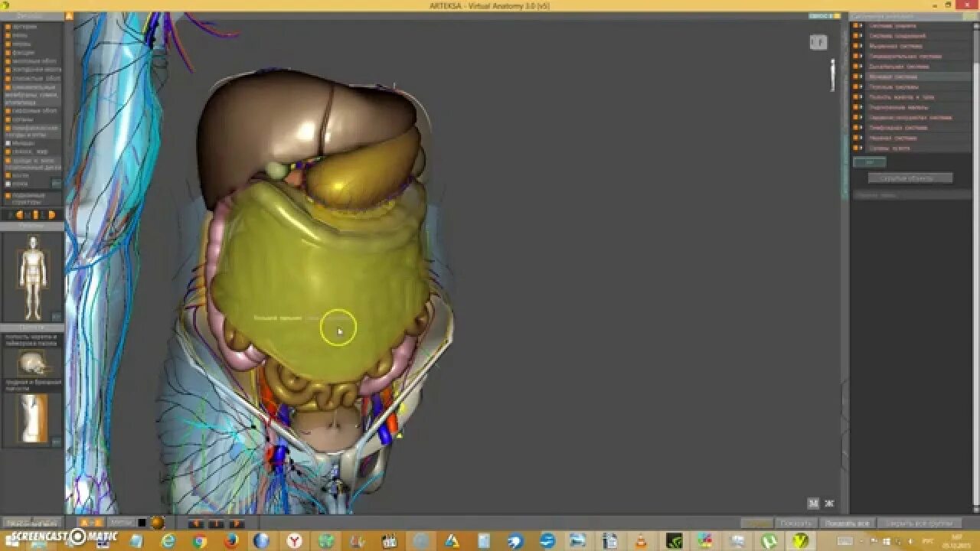Click the gray icon at viewport top-right
Screen dimensions: 980x551
pyautogui.click(x=818, y=42)
